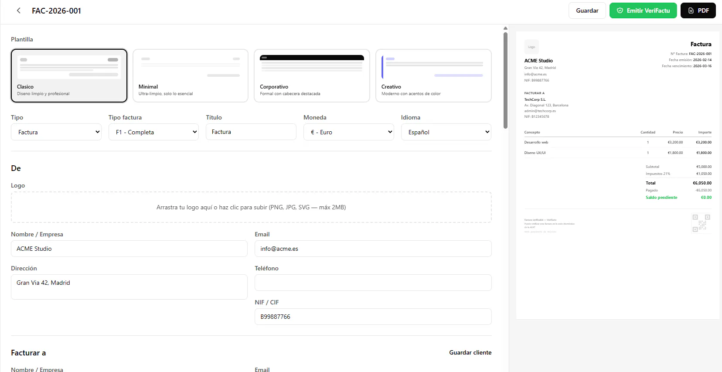Click the shield icon in Emitir VeriFactu
The height and width of the screenshot is (372, 722).
[620, 10]
